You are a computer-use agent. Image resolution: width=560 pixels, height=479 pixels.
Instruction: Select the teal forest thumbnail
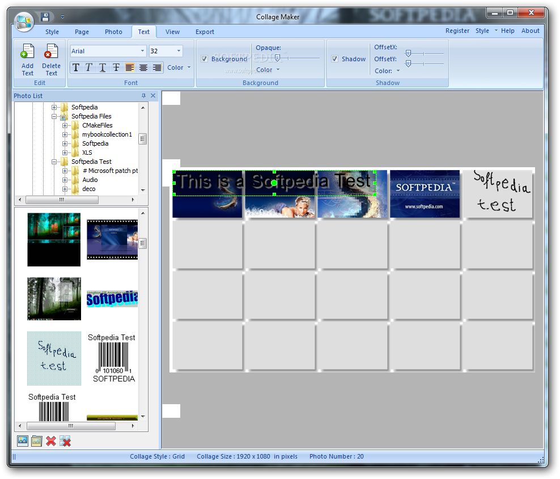pos(54,240)
